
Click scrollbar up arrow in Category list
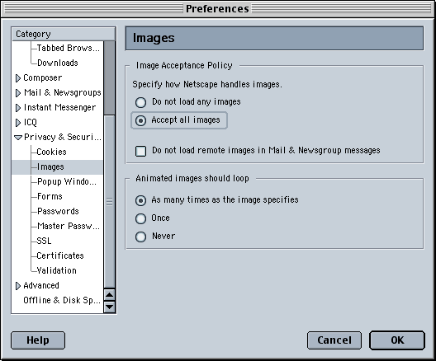pyautogui.click(x=110, y=295)
